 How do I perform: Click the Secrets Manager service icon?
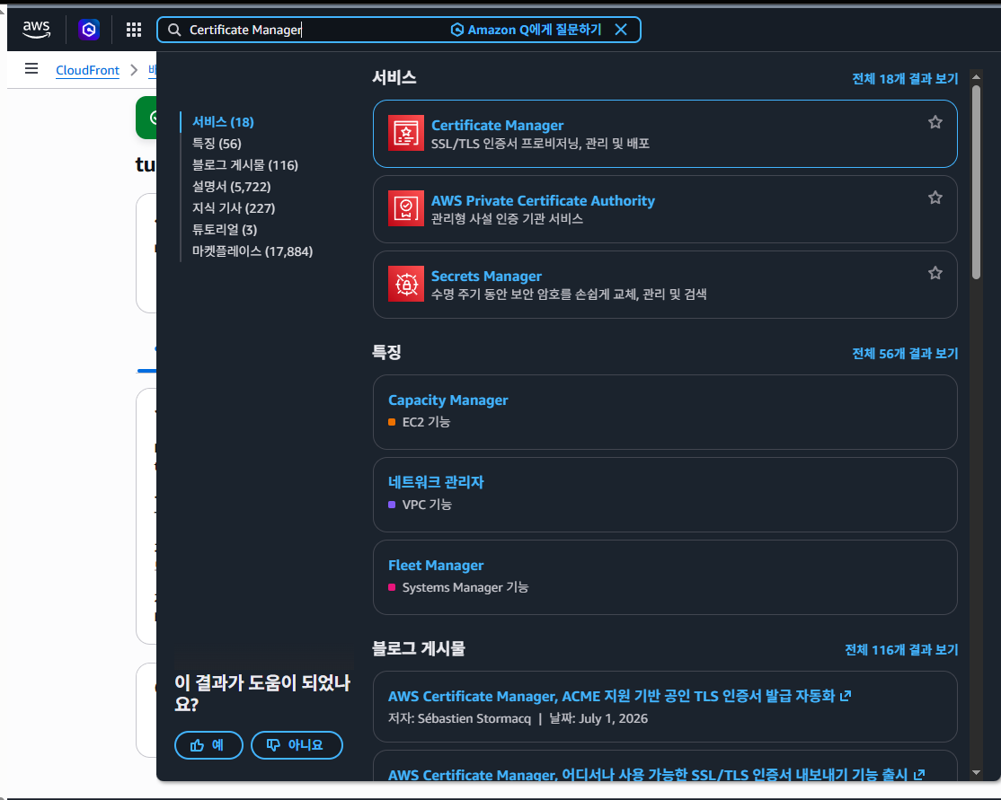click(406, 283)
